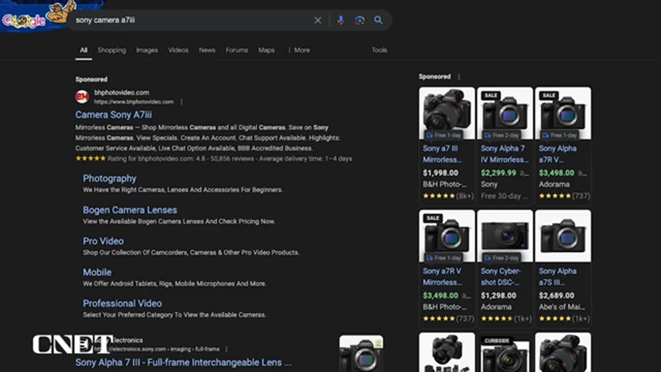The width and height of the screenshot is (661, 372).
Task: Switch to the Images tab
Action: pos(147,50)
